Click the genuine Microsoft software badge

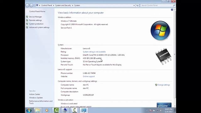164,105
